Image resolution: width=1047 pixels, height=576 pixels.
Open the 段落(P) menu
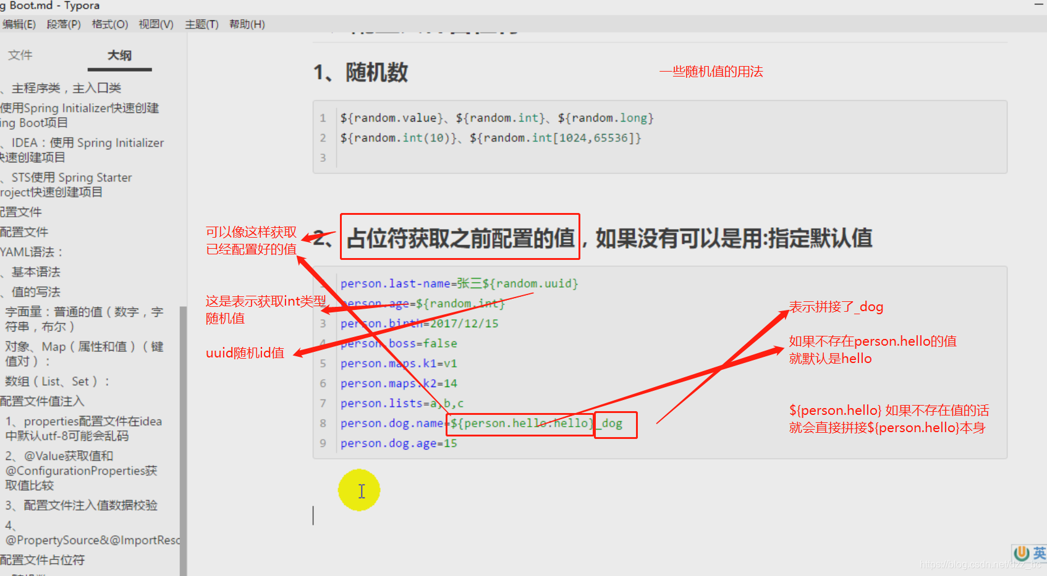(x=64, y=24)
